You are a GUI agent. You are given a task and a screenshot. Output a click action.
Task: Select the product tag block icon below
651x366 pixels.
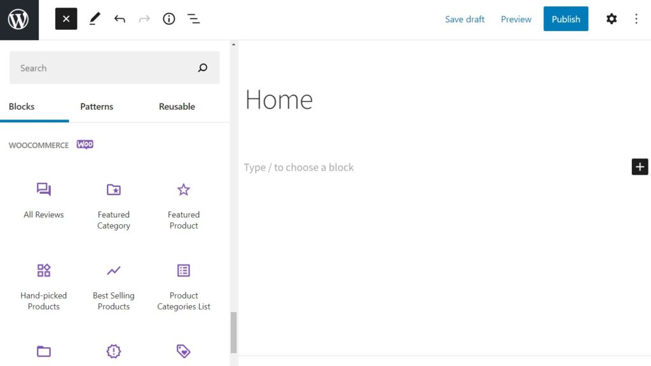(x=183, y=351)
